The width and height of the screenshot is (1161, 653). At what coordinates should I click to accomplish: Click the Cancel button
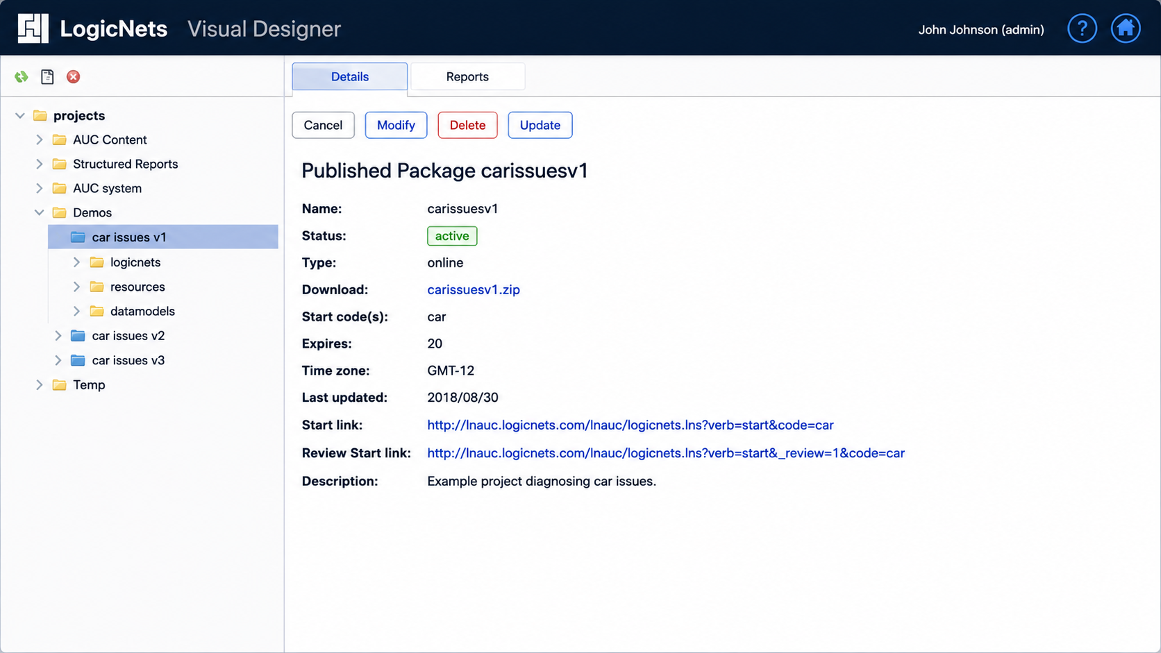(323, 125)
